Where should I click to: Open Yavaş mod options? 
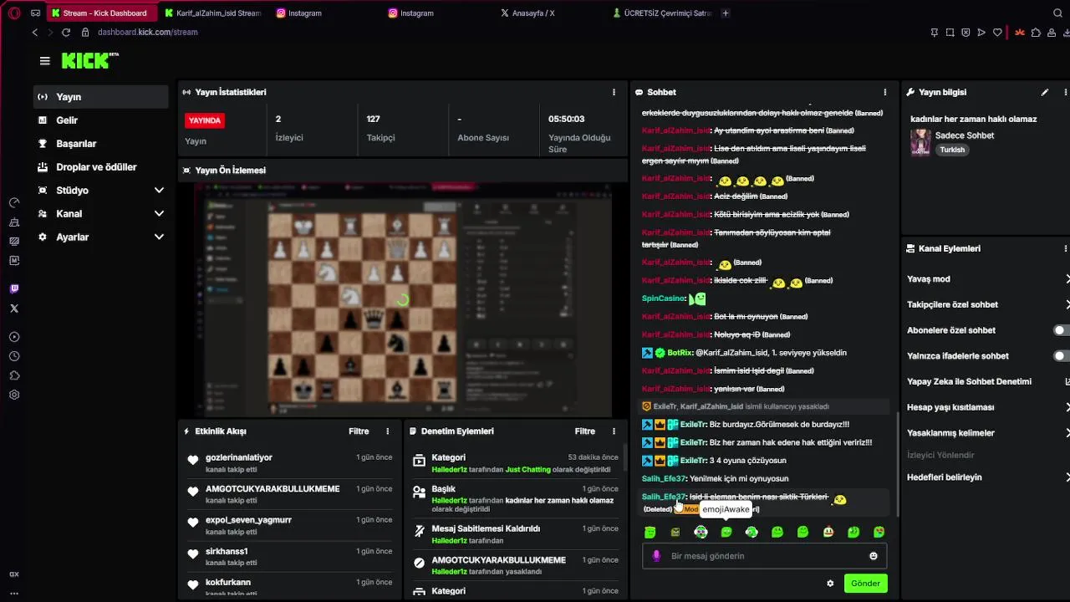click(x=987, y=279)
